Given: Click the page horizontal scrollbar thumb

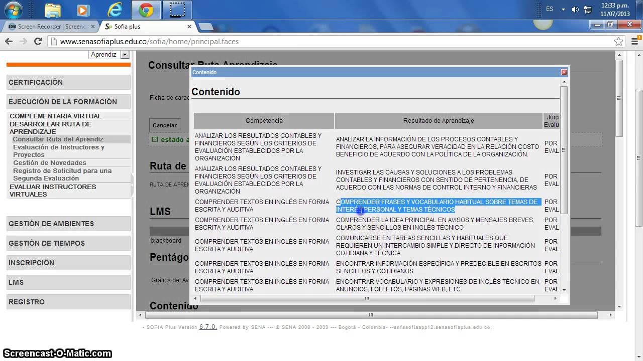Looking at the screenshot, I should 371,315.
